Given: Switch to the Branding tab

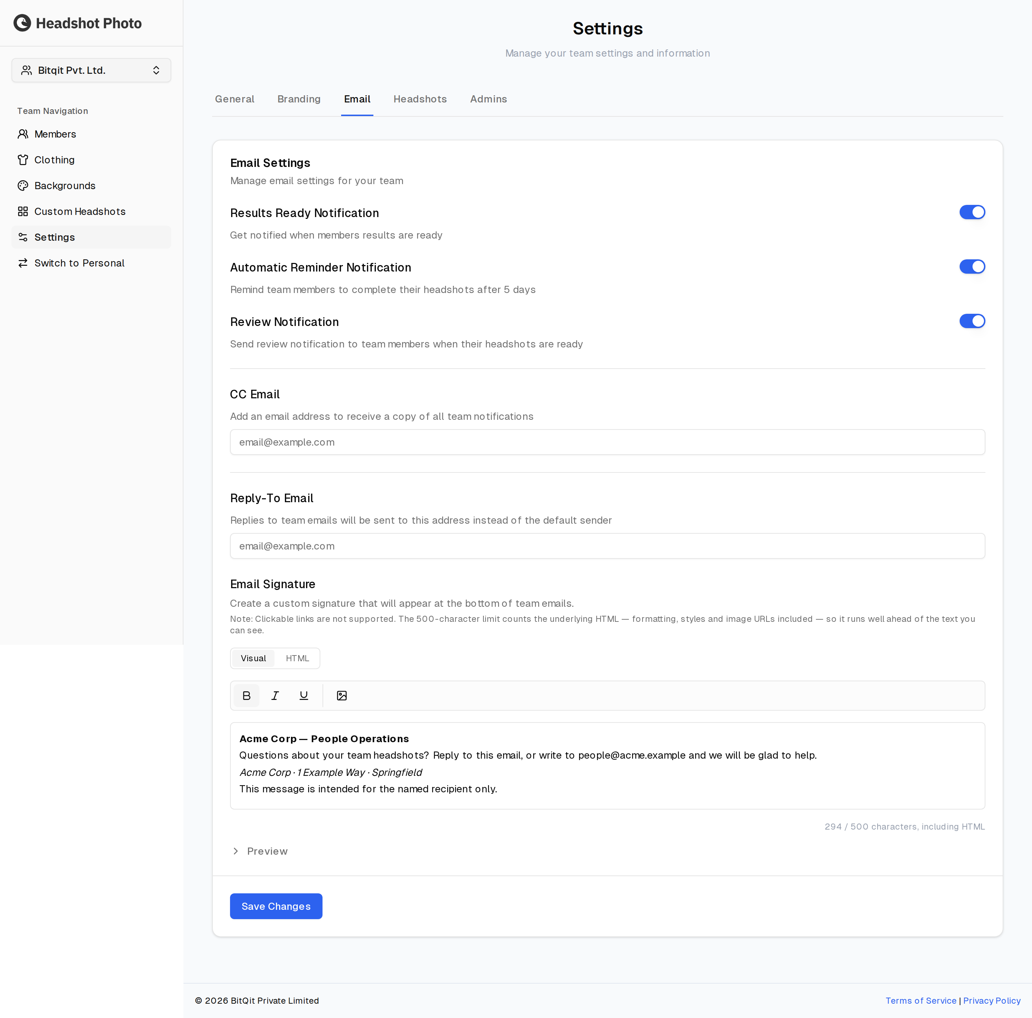Looking at the screenshot, I should tap(299, 99).
